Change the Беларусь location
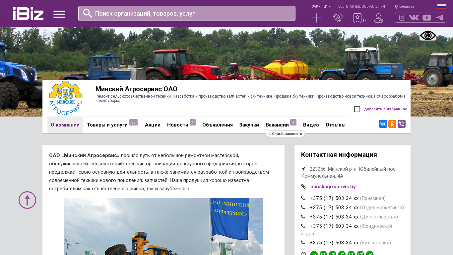Image resolution: width=453 pixels, height=255 pixels. coord(404,7)
